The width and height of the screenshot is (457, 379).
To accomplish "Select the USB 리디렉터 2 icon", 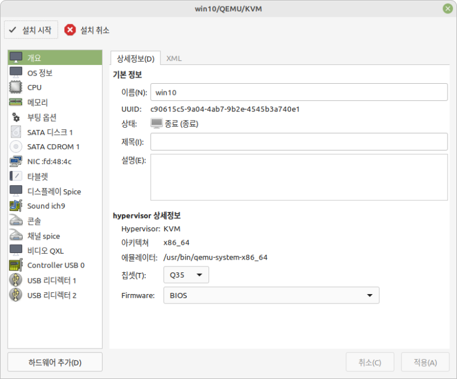I will tap(16, 295).
